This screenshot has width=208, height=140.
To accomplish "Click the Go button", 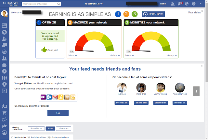I will pos(58,113).
